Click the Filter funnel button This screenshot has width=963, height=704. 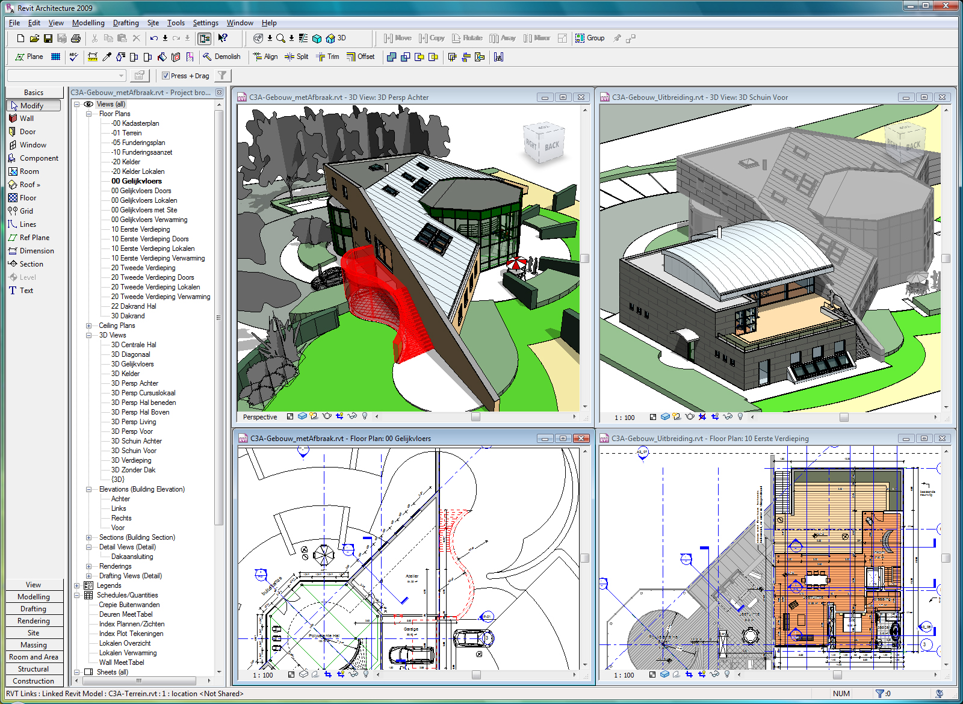click(223, 75)
